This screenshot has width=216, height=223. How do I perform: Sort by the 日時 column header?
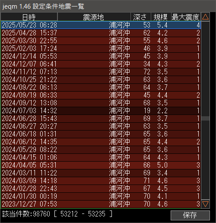29,17
